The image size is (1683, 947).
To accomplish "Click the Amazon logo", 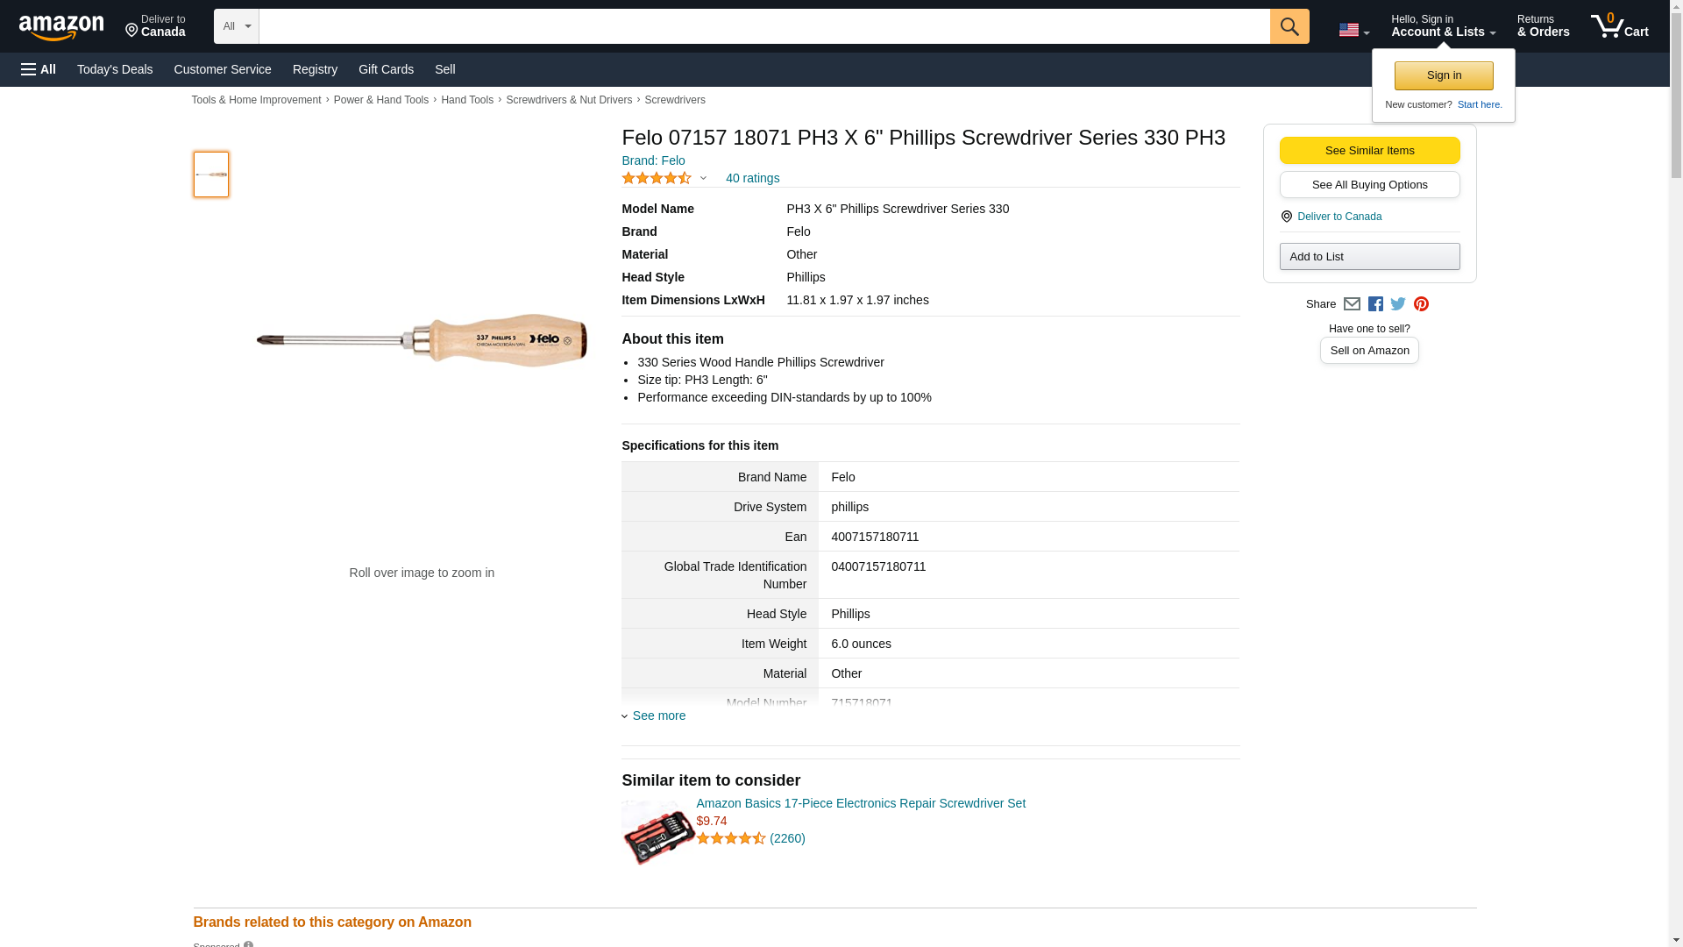I will [x=61, y=27].
